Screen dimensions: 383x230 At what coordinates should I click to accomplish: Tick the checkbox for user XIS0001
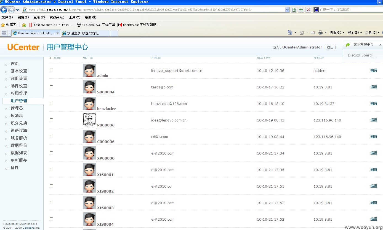(51, 169)
